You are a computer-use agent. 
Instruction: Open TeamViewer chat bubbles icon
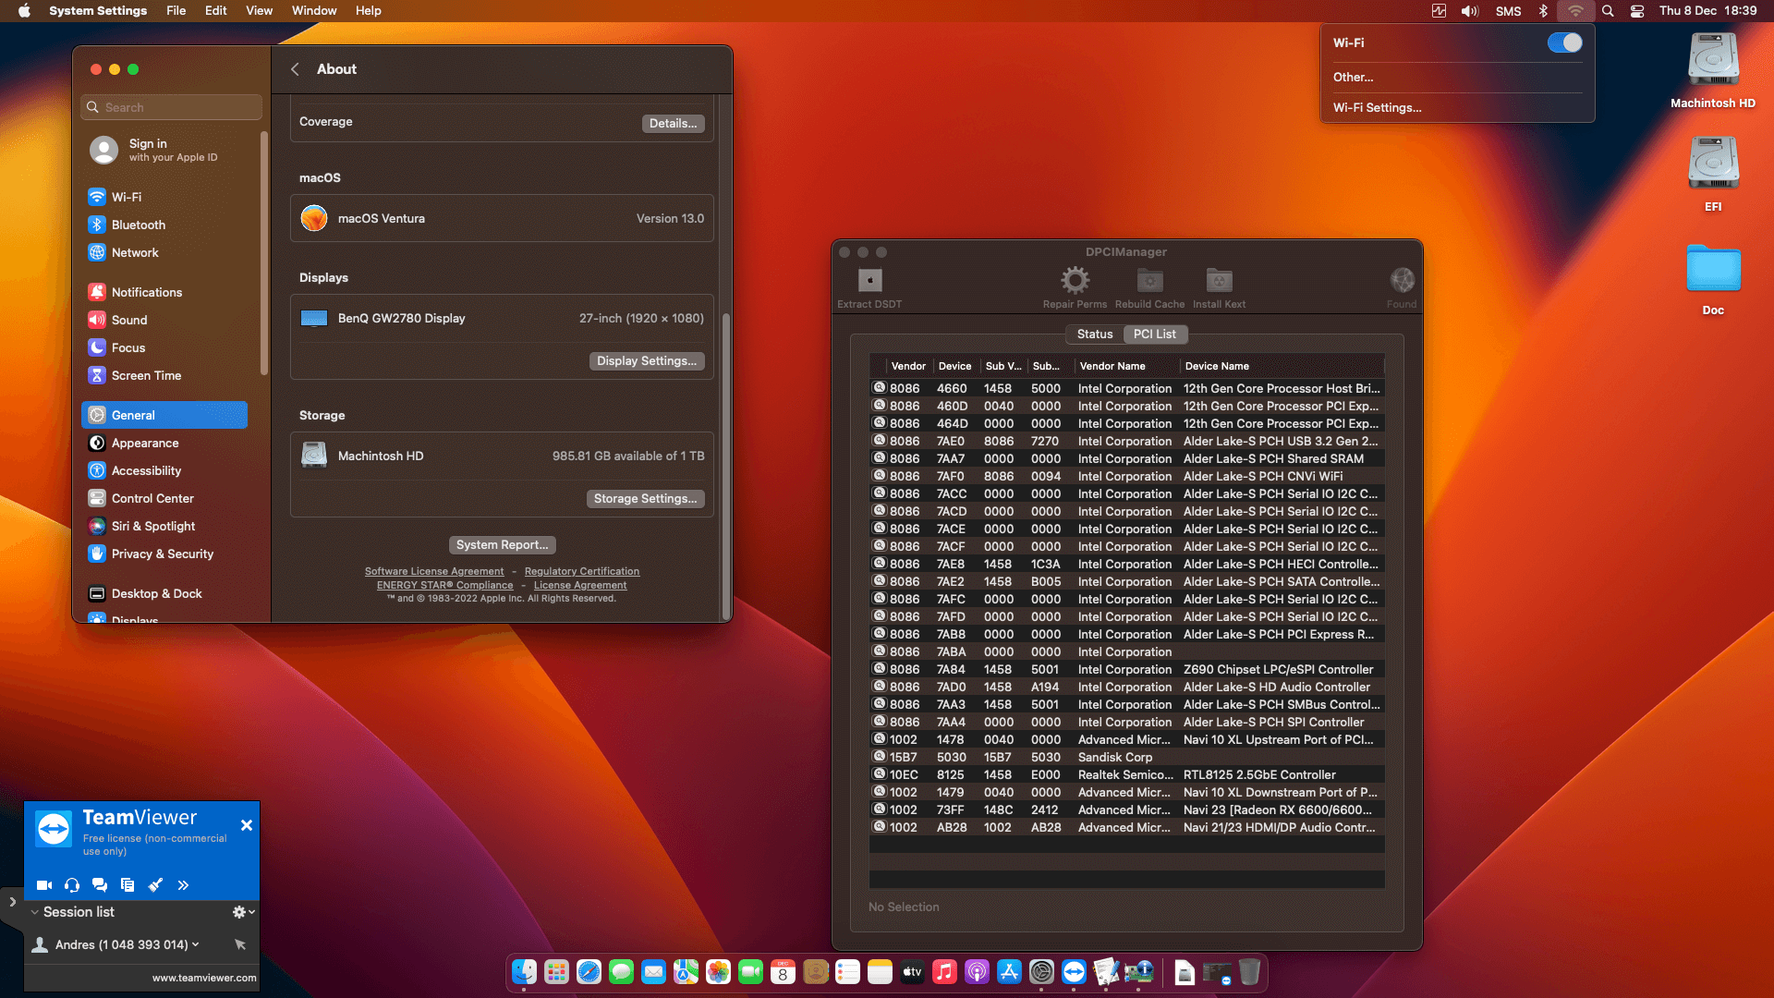(100, 885)
